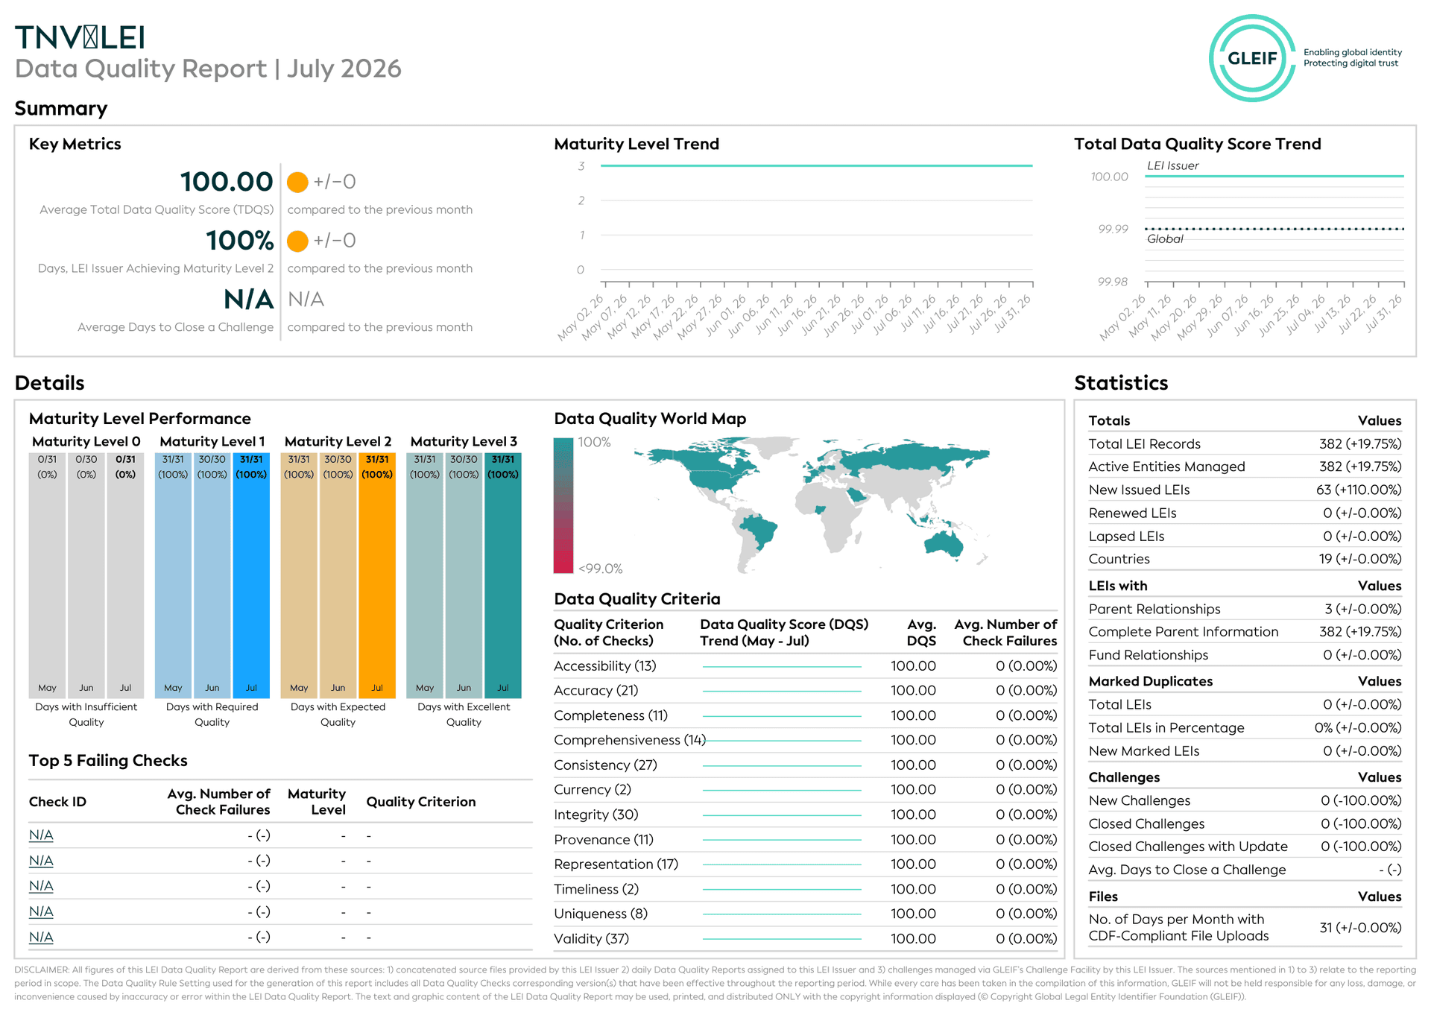Image resolution: width=1431 pixels, height=1012 pixels.
Task: Click the "Lapsed LEIs" statistics row
Action: 1245,536
